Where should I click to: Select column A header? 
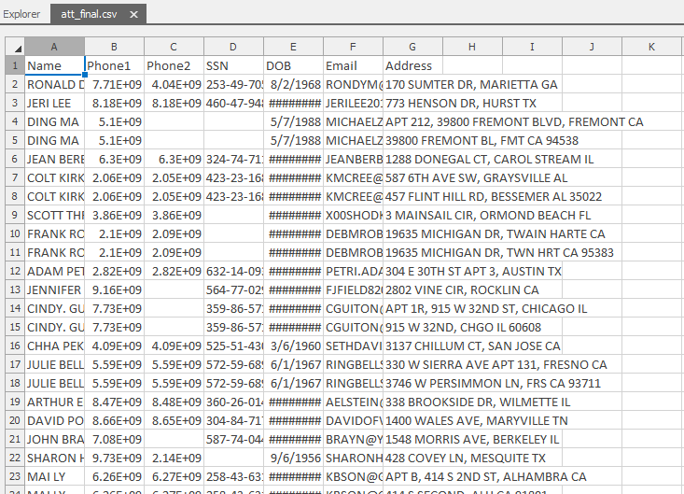point(54,47)
